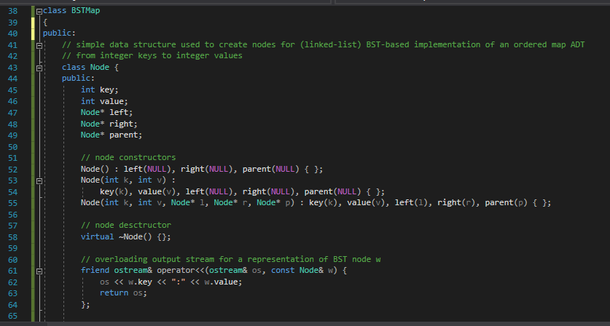Select line number 50 in the gutter
The image size is (610, 326).
click(x=12, y=147)
